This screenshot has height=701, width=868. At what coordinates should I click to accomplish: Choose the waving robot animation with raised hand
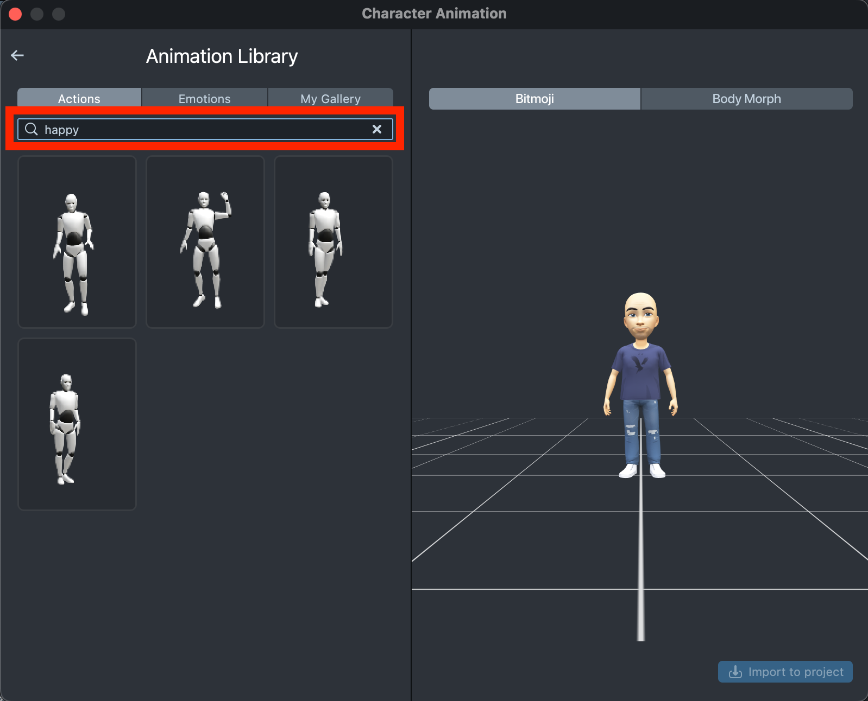point(205,242)
